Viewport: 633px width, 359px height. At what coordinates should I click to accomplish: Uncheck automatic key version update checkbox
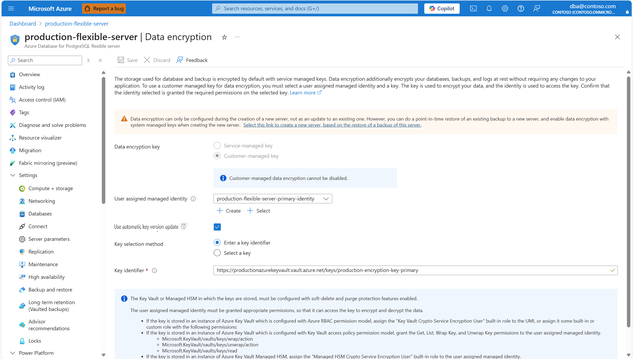coord(217,227)
